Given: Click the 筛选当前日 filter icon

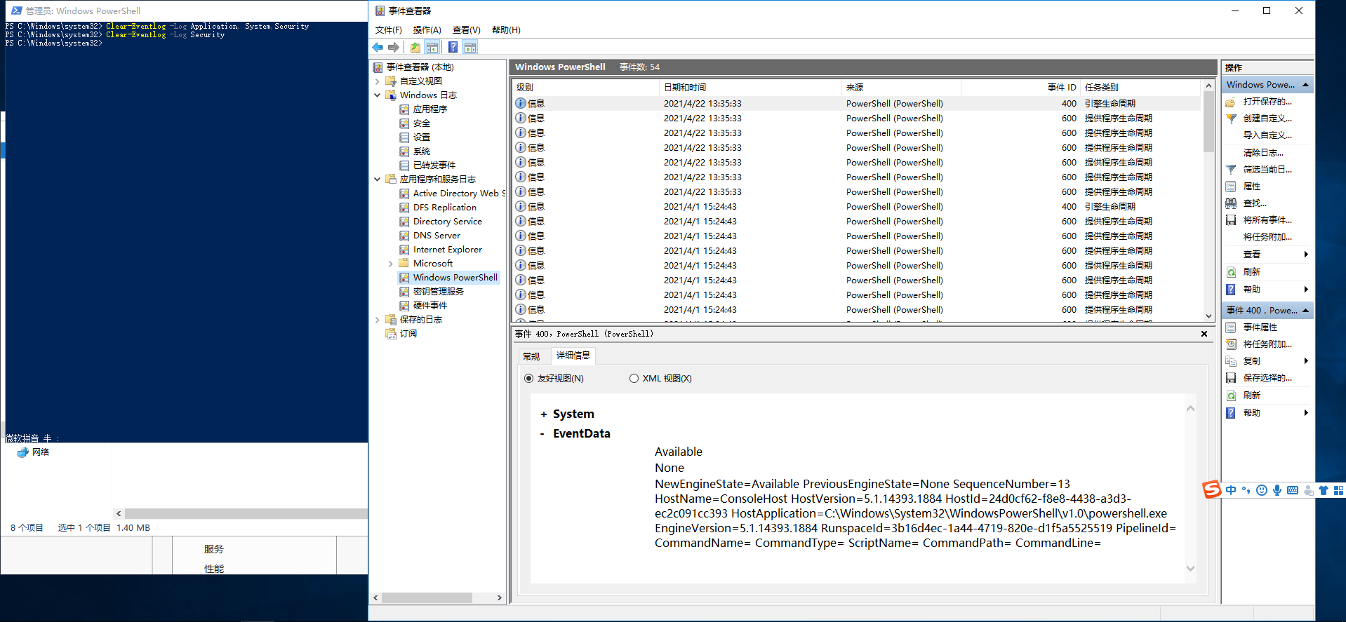Looking at the screenshot, I should click(1231, 170).
